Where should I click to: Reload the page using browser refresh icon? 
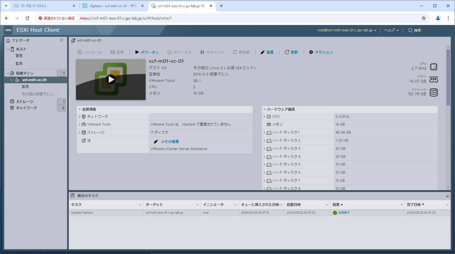coord(27,18)
